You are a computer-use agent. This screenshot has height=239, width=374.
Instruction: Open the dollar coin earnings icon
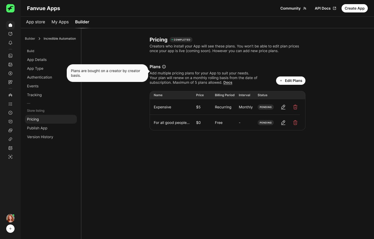point(10,73)
